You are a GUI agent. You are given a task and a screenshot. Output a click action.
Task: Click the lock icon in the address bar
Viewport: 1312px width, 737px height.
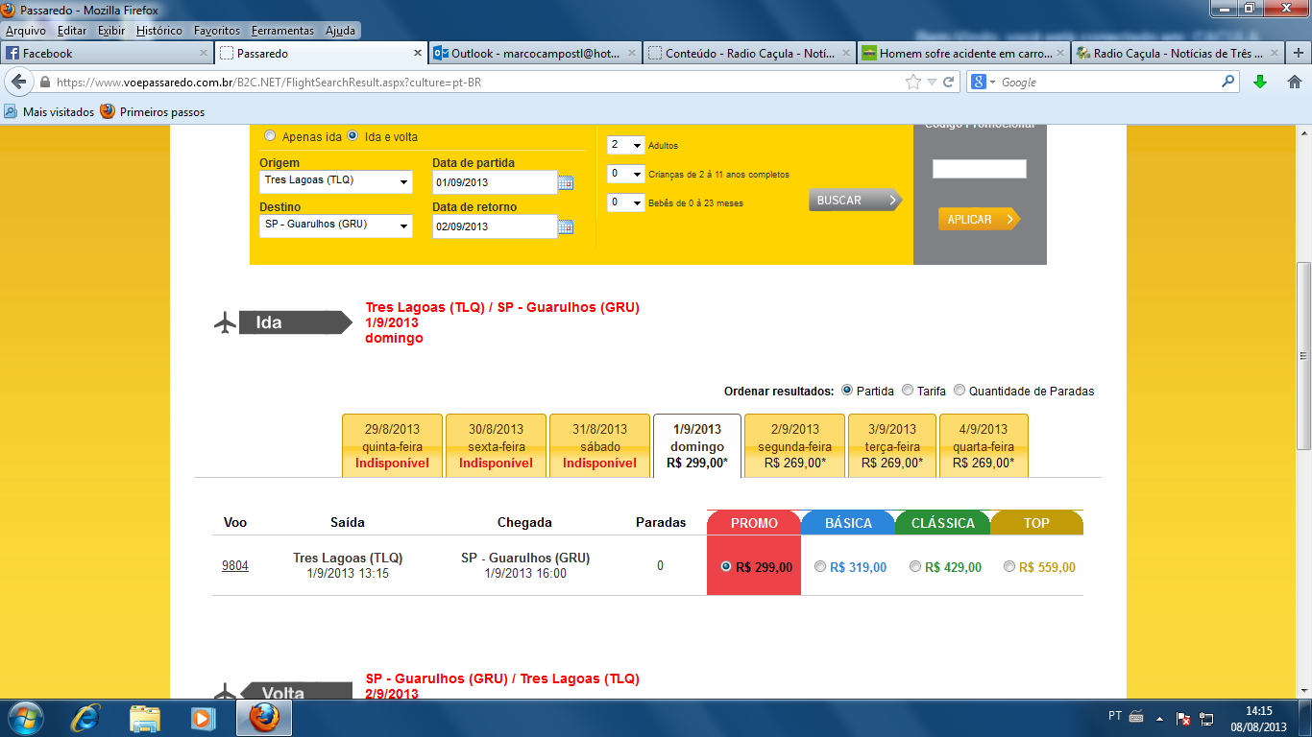[45, 83]
